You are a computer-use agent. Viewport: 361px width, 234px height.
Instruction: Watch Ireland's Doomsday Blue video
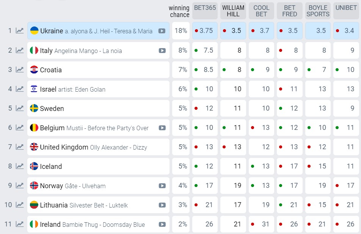point(162,224)
